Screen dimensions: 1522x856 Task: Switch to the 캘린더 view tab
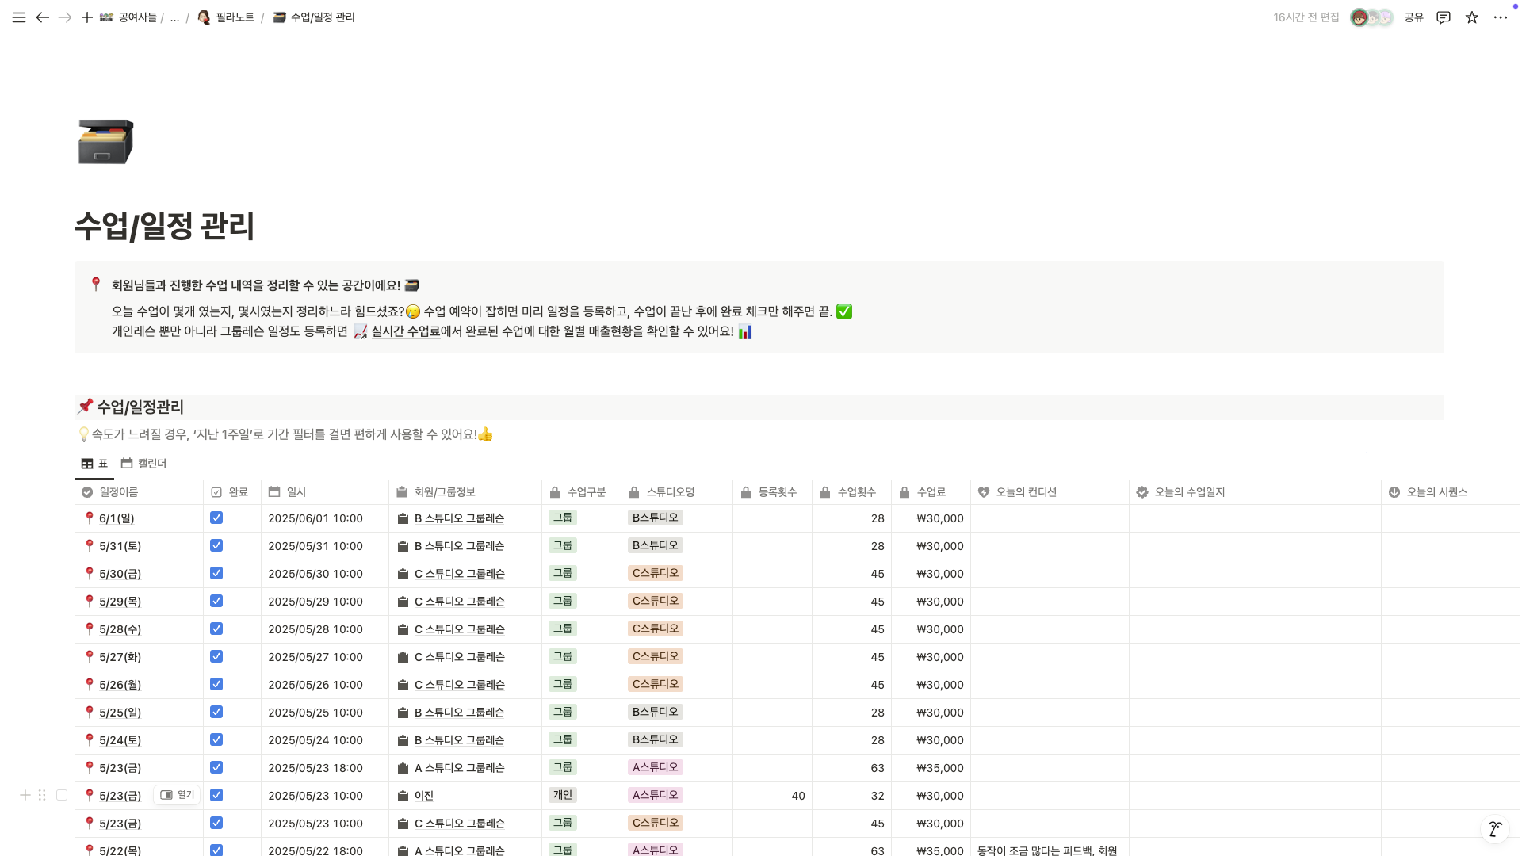coord(145,463)
